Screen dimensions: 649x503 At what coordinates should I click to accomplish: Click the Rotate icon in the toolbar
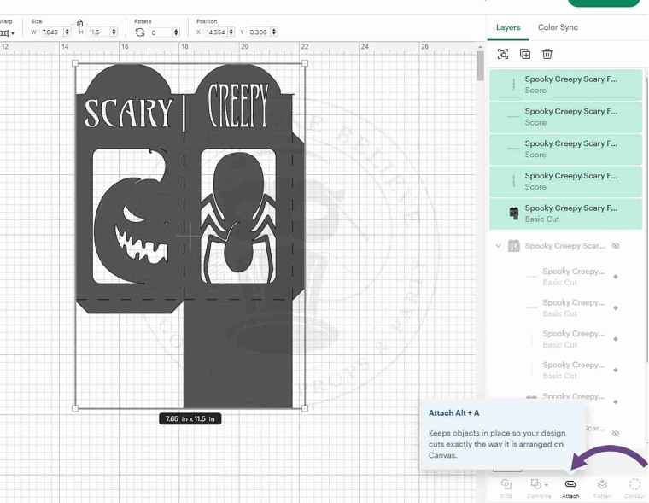140,32
